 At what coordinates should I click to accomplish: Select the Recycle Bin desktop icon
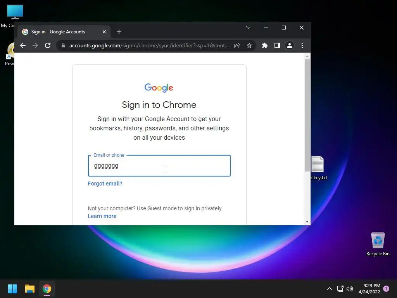[x=378, y=244]
